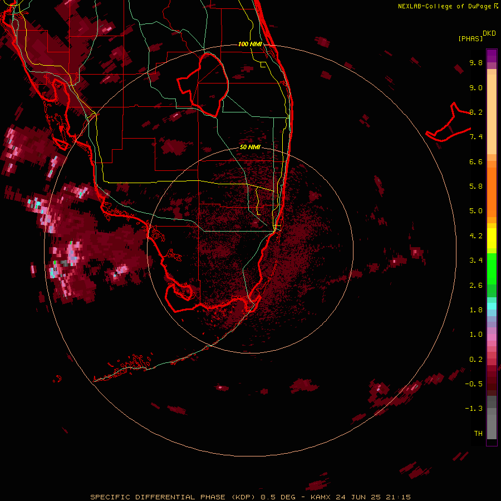The height and width of the screenshot is (501, 501).
Task: Pick the dark orange color bar segment
Action: pyautogui.click(x=492, y=193)
